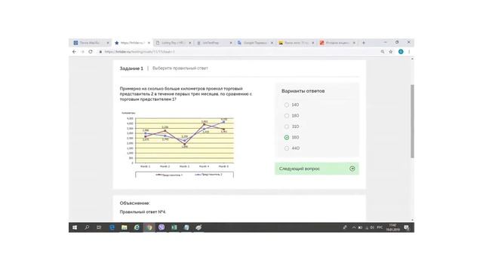The height and width of the screenshot is (271, 483).
Task: Open the Chrome profile avatar
Action: click(x=401, y=52)
